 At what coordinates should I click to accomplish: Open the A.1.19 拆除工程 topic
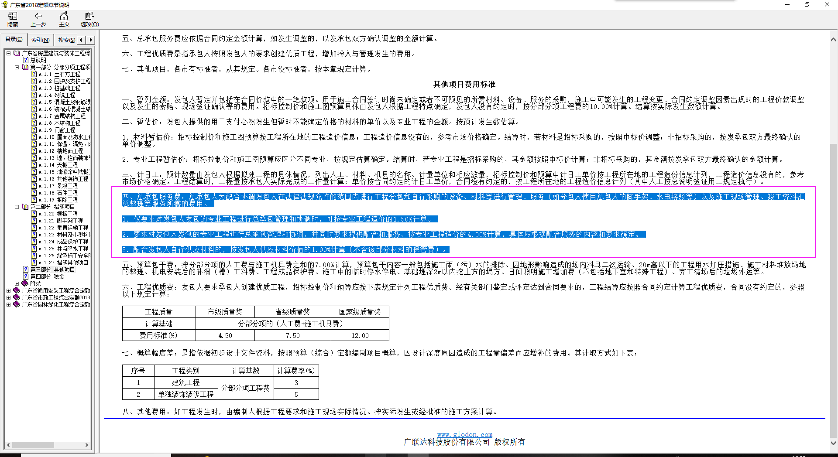pos(58,200)
